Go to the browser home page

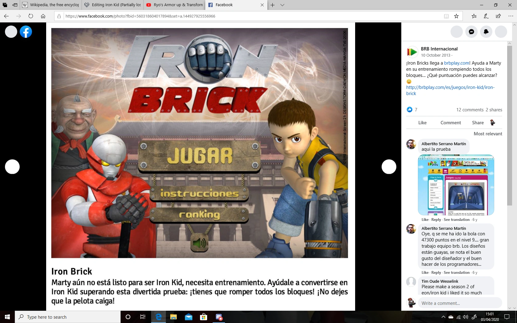pyautogui.click(x=43, y=16)
